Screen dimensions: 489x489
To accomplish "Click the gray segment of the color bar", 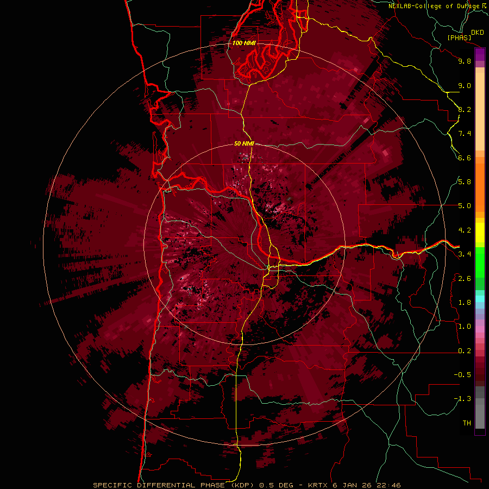I will [x=480, y=409].
